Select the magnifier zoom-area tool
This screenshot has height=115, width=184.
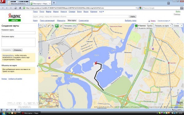coord(44,26)
